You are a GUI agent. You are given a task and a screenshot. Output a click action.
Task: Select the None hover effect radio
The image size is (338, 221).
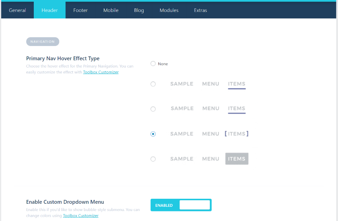point(153,64)
